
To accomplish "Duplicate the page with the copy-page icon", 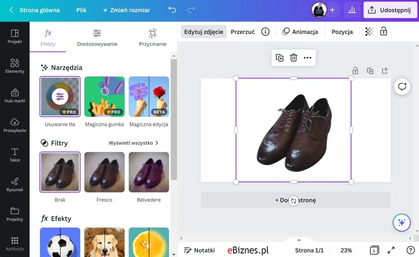I will click(x=370, y=71).
